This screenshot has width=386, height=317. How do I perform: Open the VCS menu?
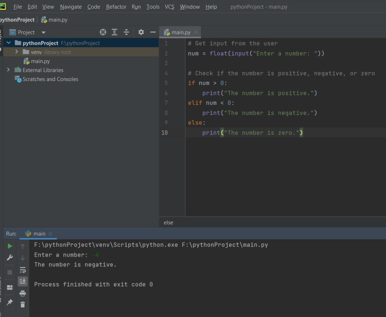click(x=169, y=7)
